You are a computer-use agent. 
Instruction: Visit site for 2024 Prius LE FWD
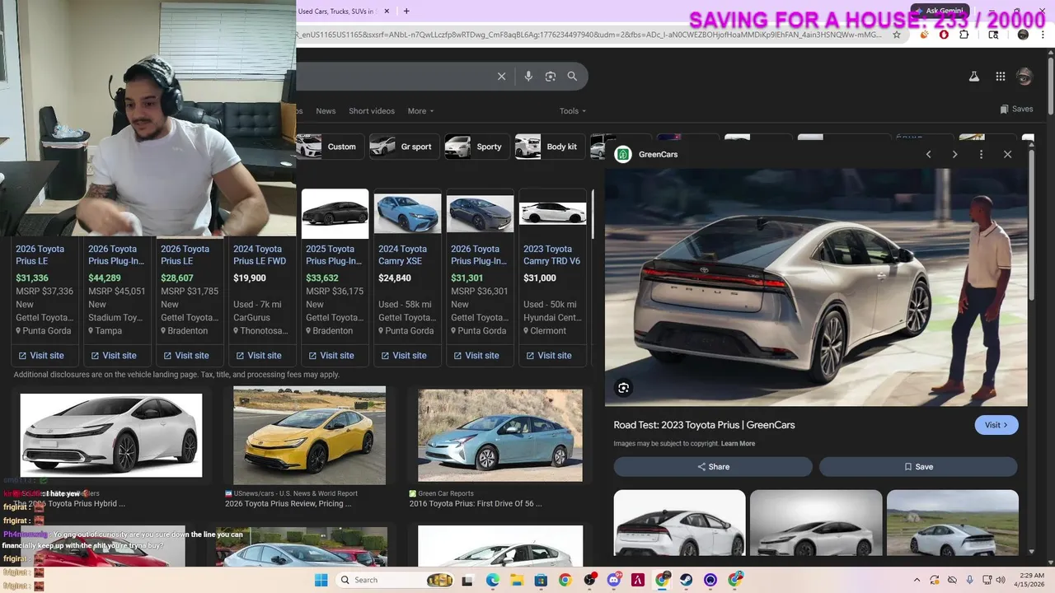click(259, 356)
